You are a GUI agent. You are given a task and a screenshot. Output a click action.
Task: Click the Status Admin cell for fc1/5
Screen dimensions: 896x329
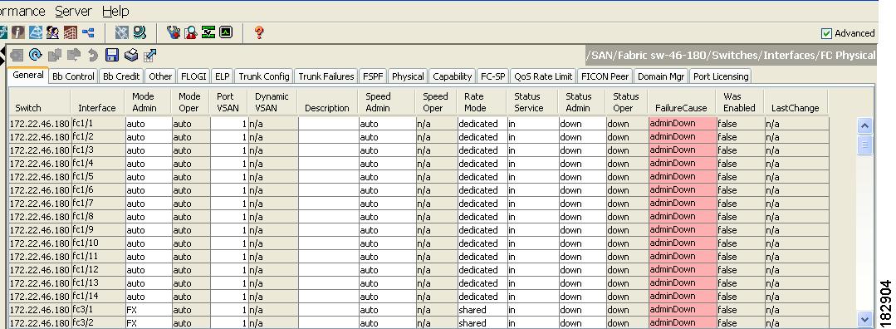pyautogui.click(x=582, y=177)
